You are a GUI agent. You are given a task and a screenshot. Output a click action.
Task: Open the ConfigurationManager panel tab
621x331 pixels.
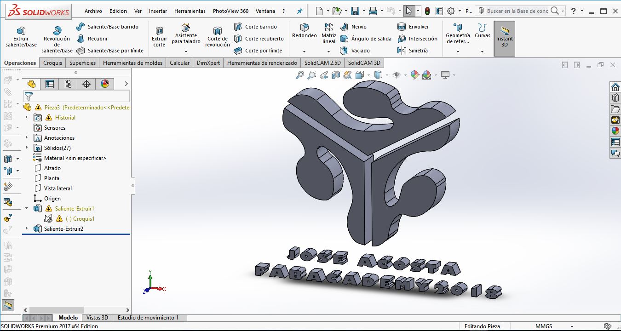[x=68, y=84]
